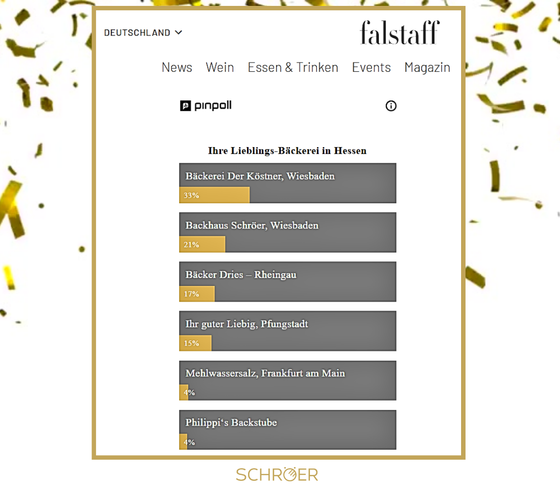
Task: Open the DEUTSCHLAND country selector
Action: point(143,33)
